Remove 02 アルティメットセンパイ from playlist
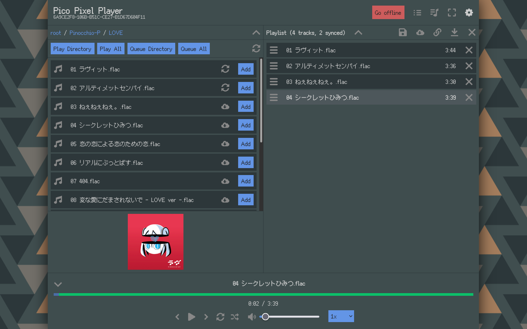 tap(469, 66)
